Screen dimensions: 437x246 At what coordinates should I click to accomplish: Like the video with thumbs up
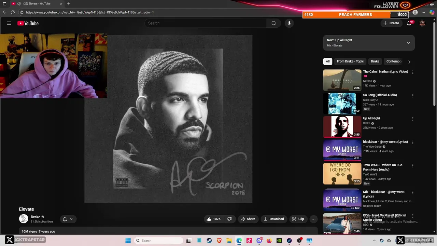213,219
